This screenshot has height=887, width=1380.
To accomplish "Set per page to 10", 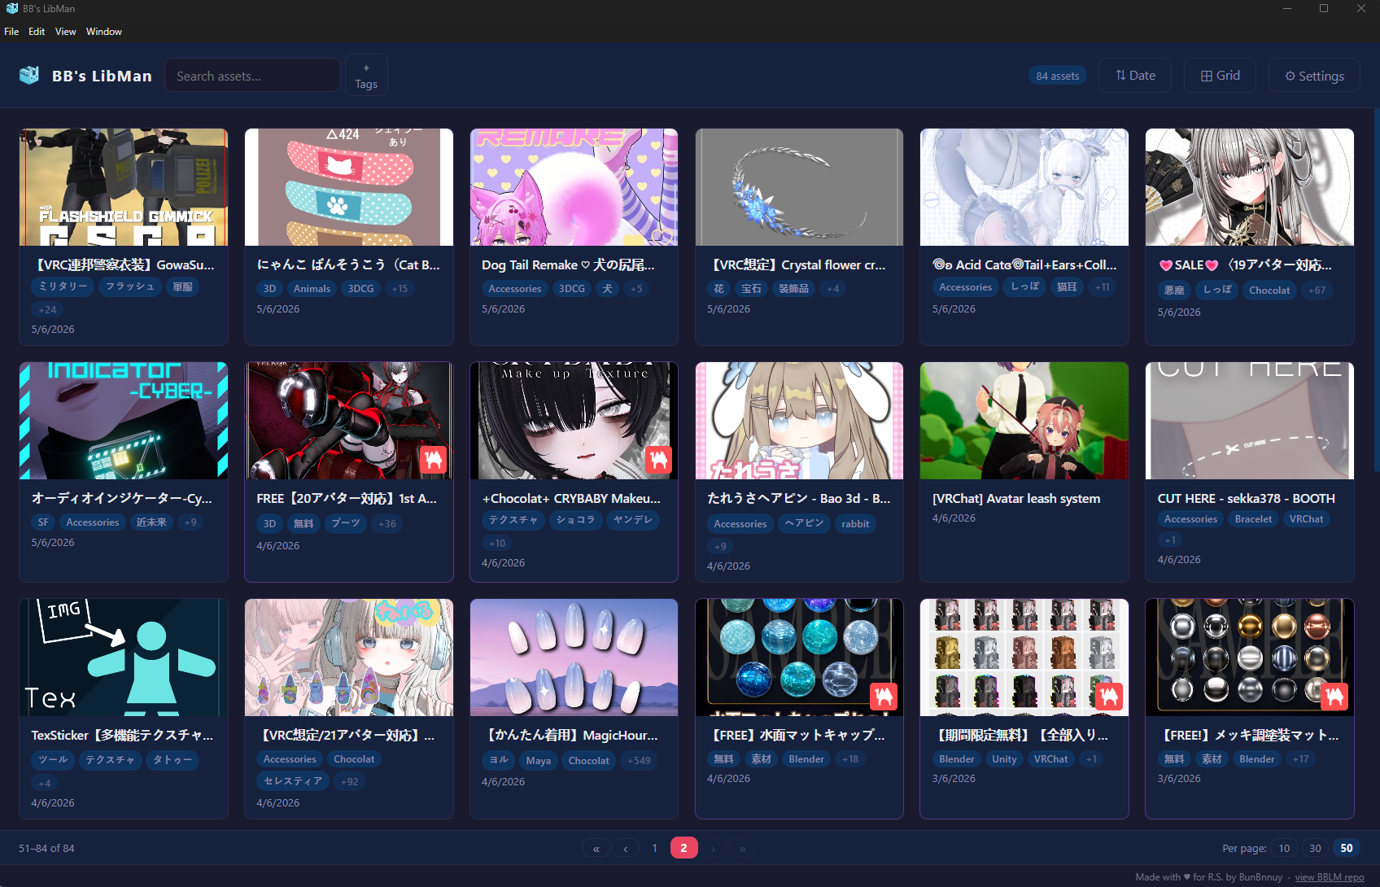I will pyautogui.click(x=1284, y=848).
